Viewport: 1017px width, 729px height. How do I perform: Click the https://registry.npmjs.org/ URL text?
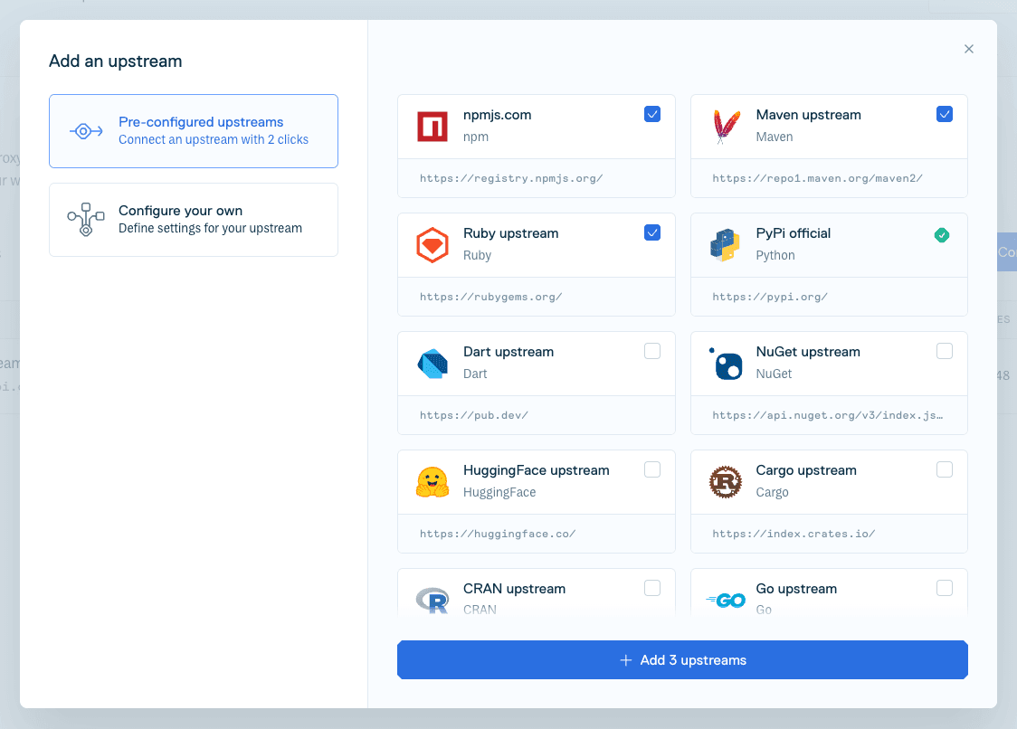511,178
